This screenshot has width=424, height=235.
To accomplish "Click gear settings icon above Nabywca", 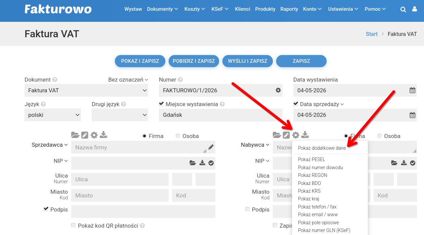I will (x=296, y=135).
